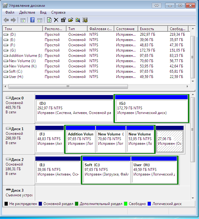Click the volume list scroll-right arrow
The image size is (199, 219).
point(187,86)
